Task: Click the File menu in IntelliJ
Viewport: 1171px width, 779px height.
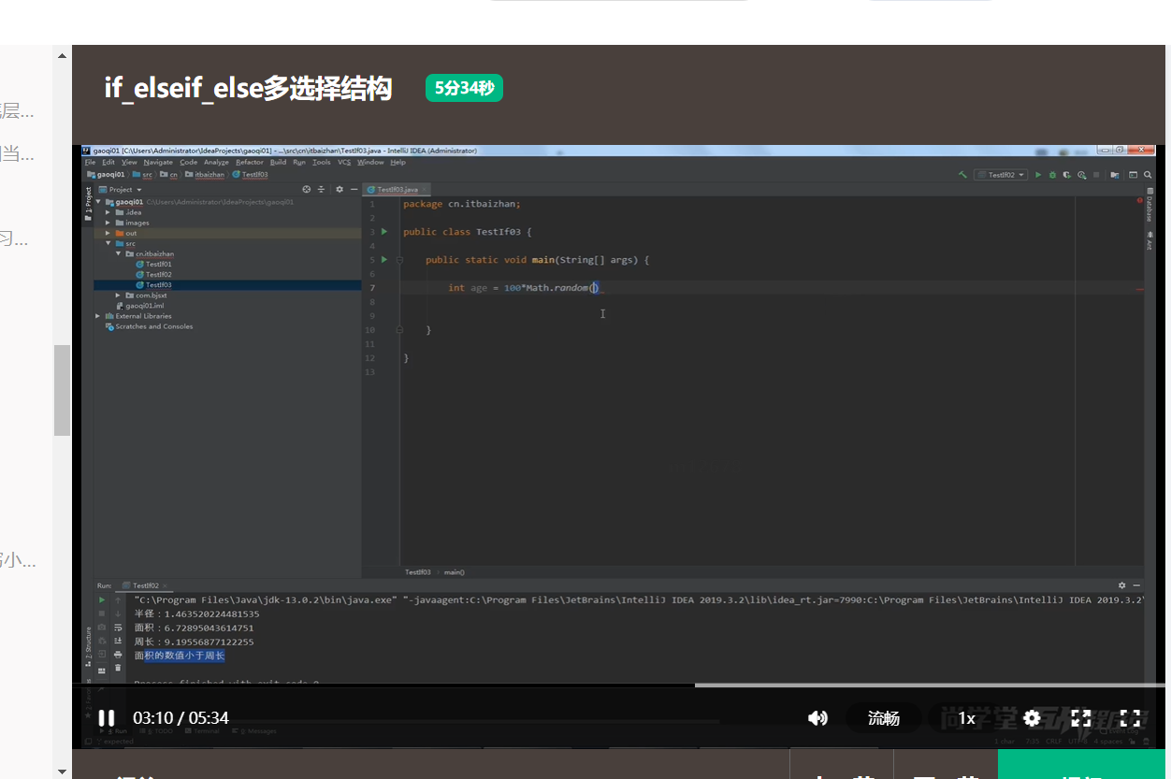Action: click(90, 162)
